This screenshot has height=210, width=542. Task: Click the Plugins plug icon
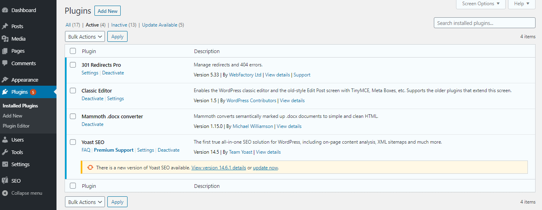[5, 92]
